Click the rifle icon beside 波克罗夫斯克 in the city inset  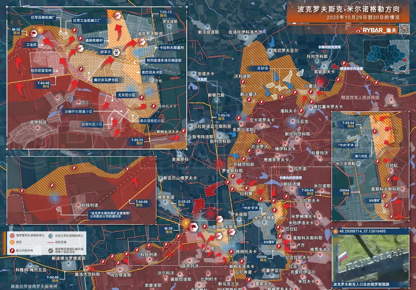point(142,41)
